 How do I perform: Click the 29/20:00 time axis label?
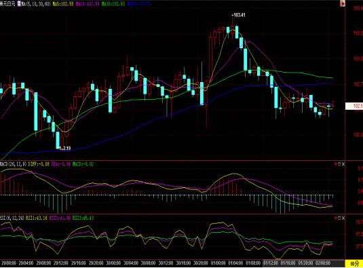tap(96, 263)
